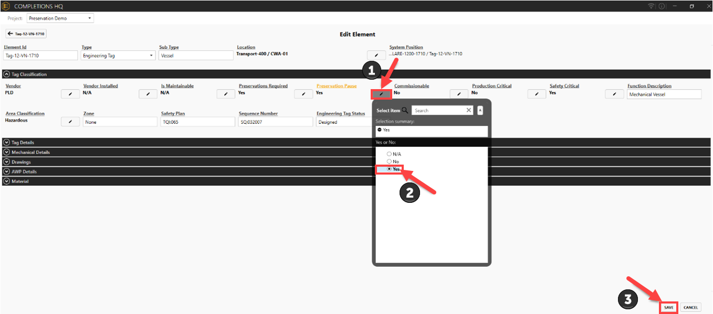Screen dimensions: 713x314
Task: Open the Type dropdown Engineering Tag
Action: [x=119, y=56]
